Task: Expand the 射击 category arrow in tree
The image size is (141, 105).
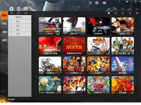Action: (12, 30)
